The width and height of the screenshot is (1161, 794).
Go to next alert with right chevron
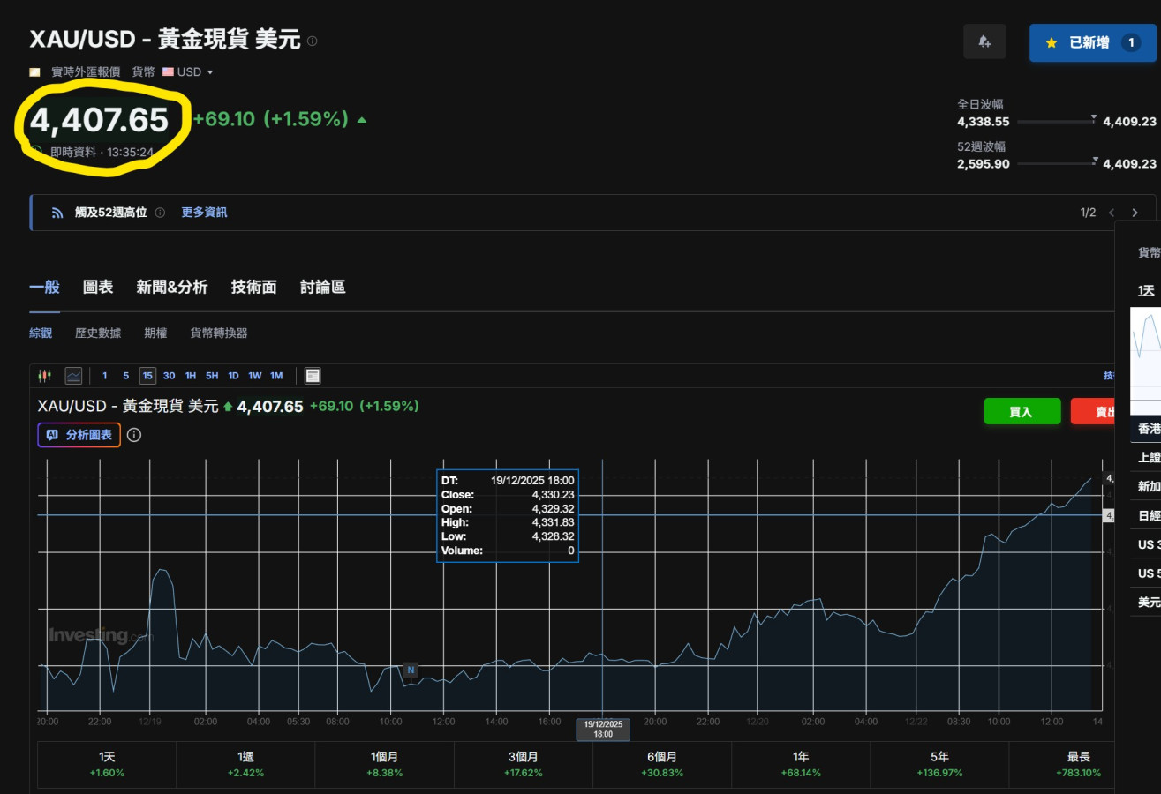click(x=1135, y=213)
